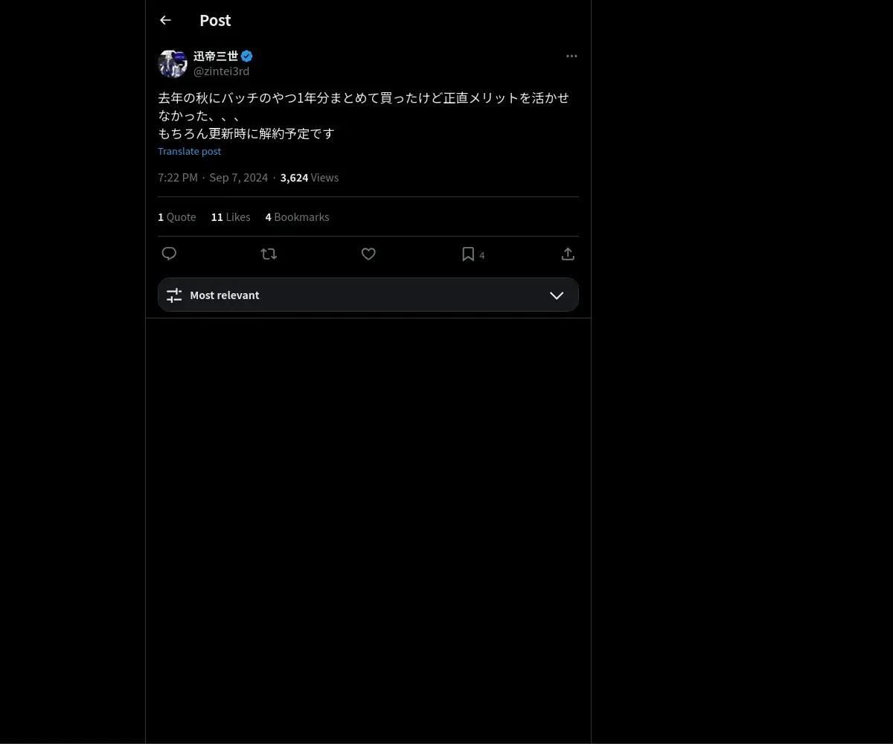Open the filter sliders icon beside Most relevant
Screen dimensions: 893x744
174,295
